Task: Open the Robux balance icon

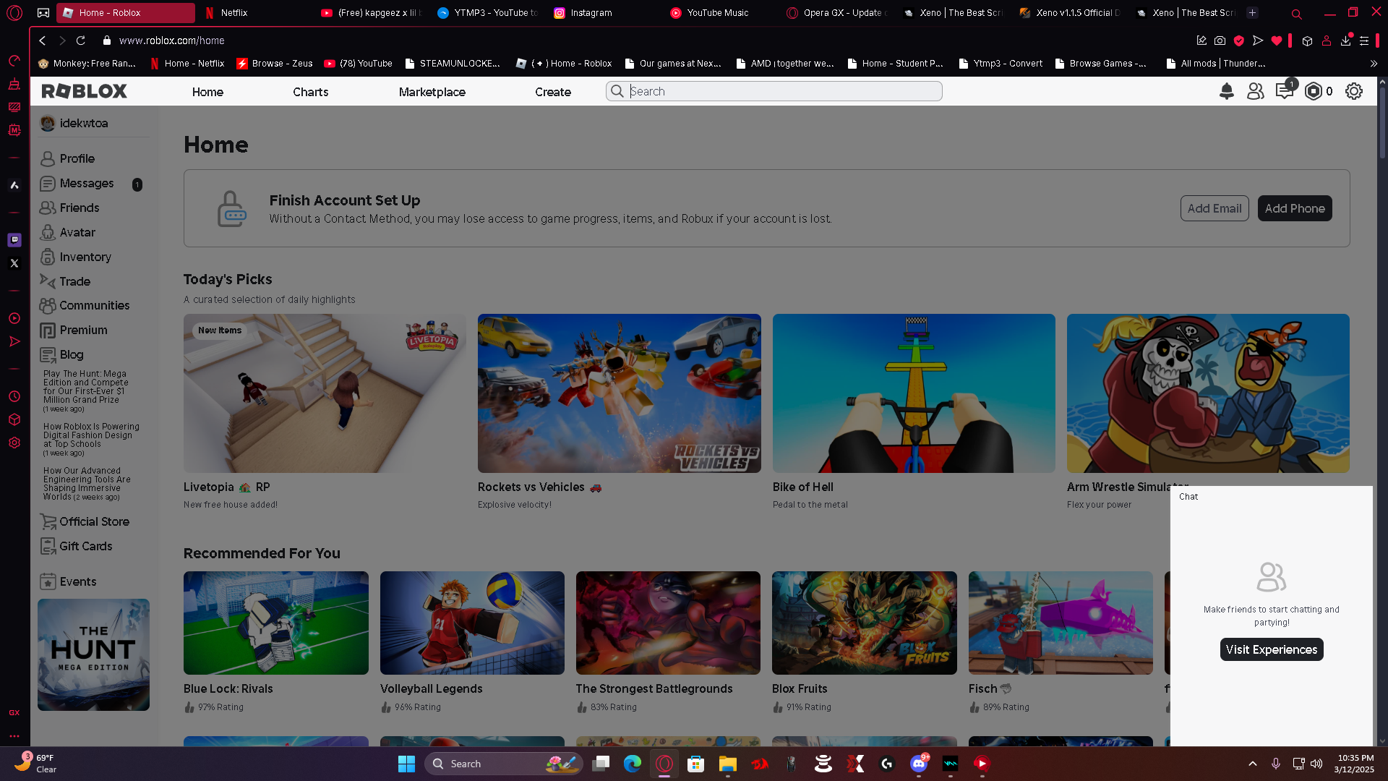Action: point(1314,91)
